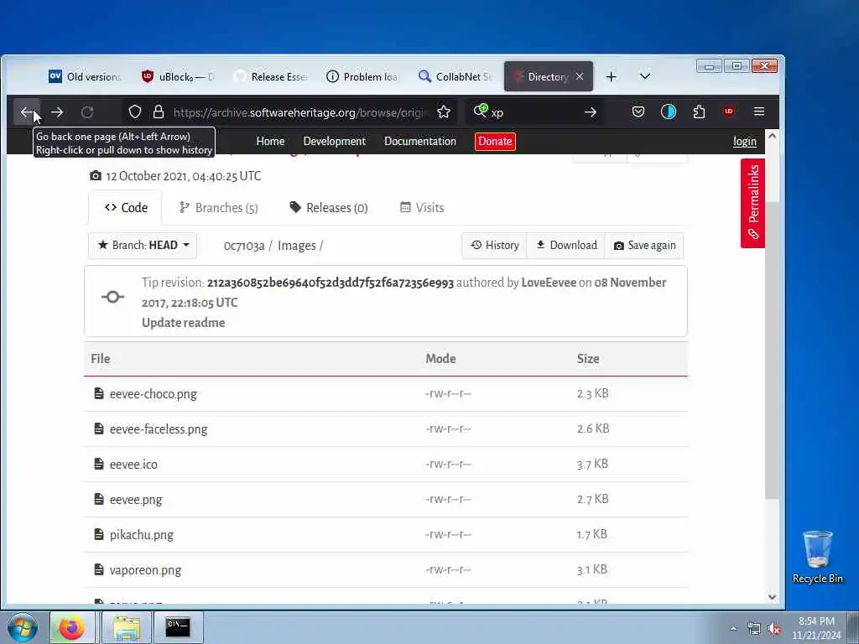Viewport: 859px width, 644px height.
Task: Open Releases (0) tab
Action: pyautogui.click(x=329, y=208)
